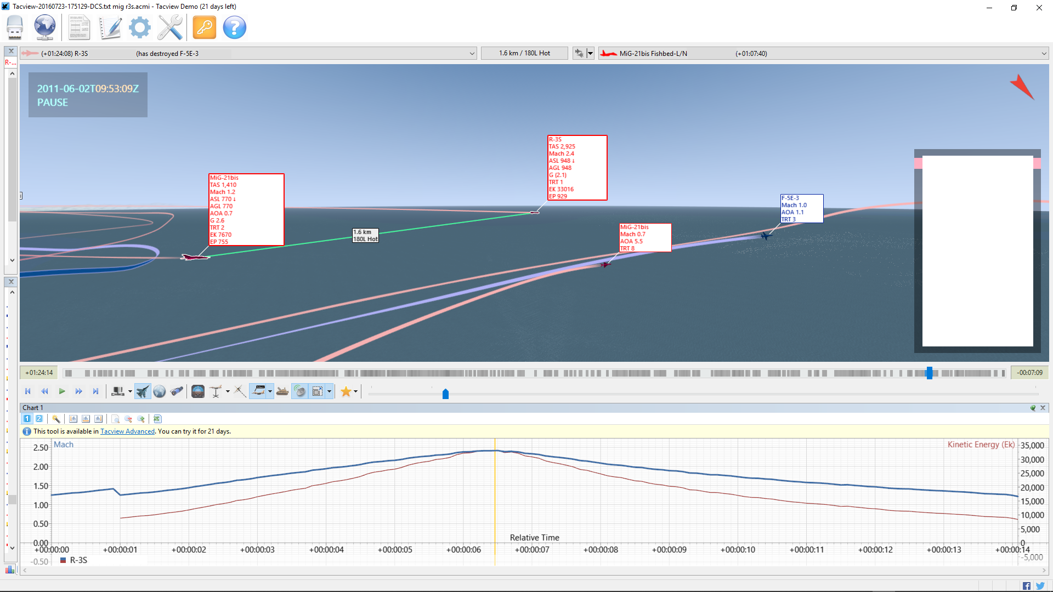Image resolution: width=1053 pixels, height=592 pixels.
Task: Click the Chart 1 panel title
Action: tap(32, 408)
